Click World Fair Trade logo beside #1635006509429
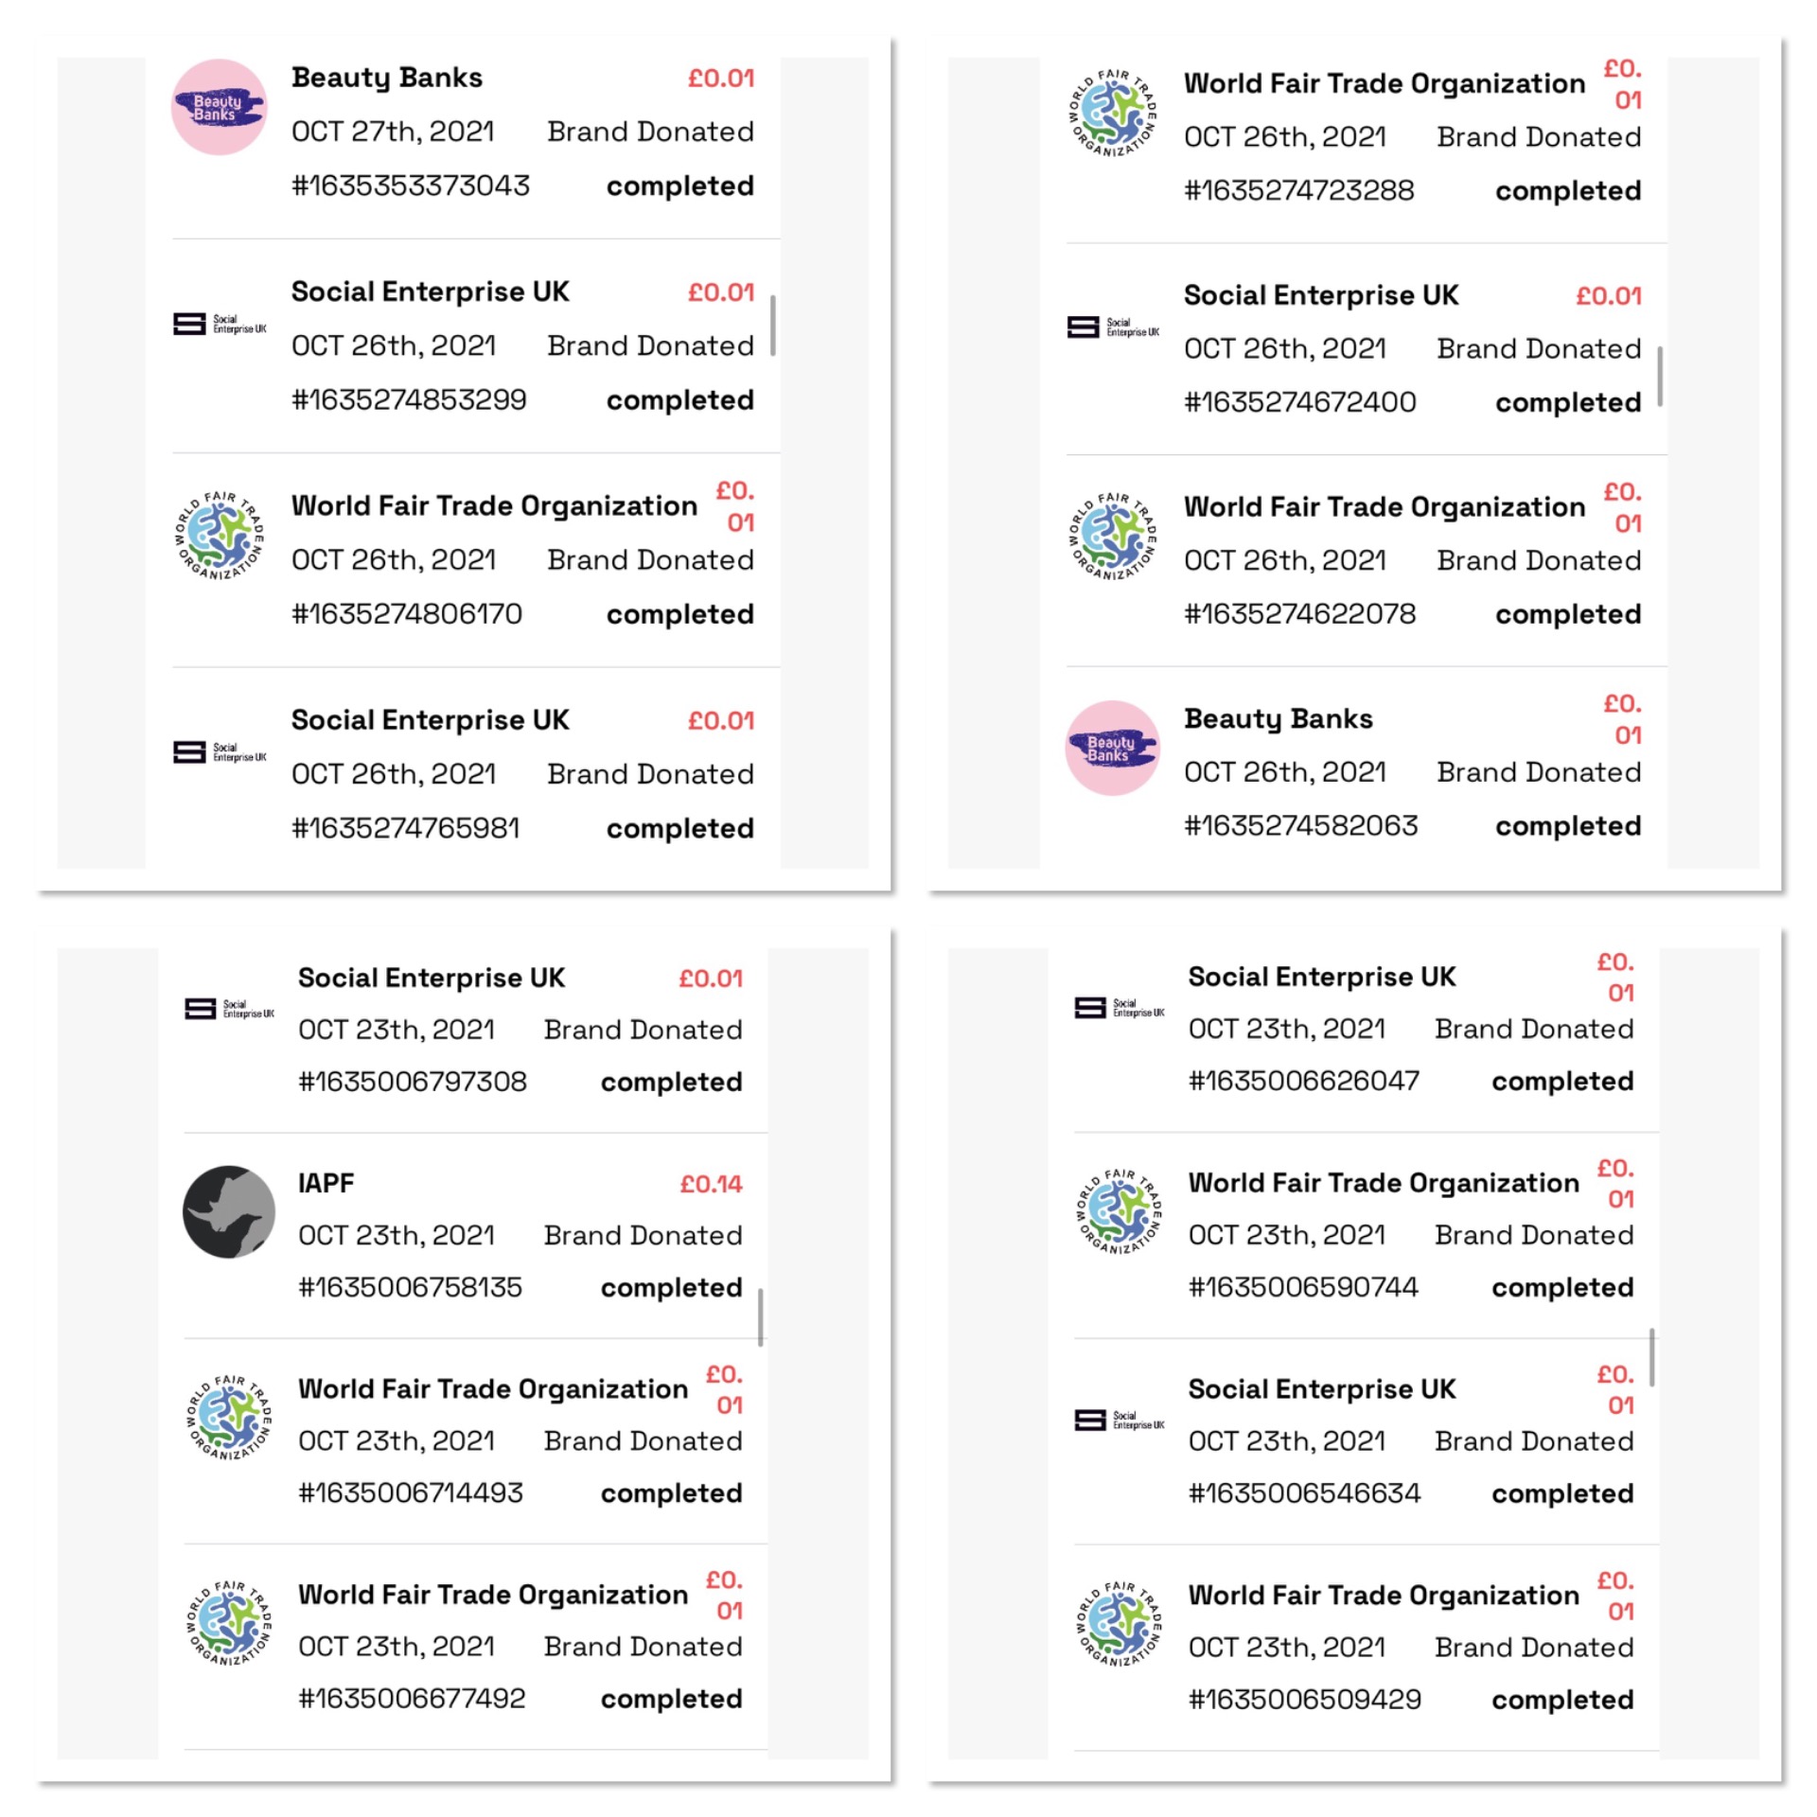Image resolution: width=1817 pixels, height=1817 pixels. [1120, 1622]
